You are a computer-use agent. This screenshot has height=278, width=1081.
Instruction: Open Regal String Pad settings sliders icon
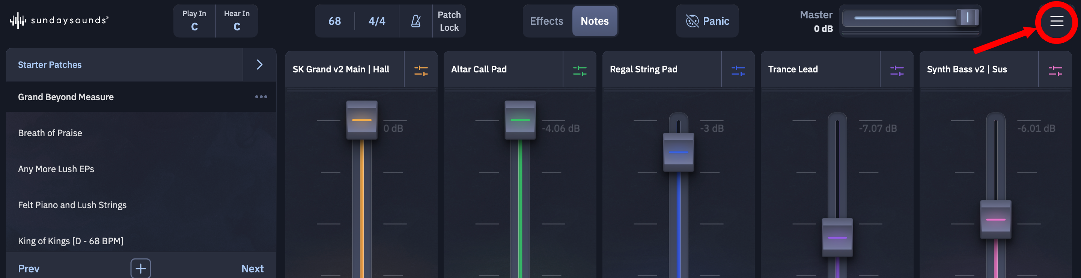(x=738, y=71)
